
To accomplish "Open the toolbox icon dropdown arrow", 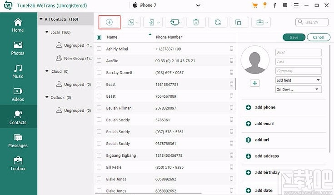I will click(267, 22).
